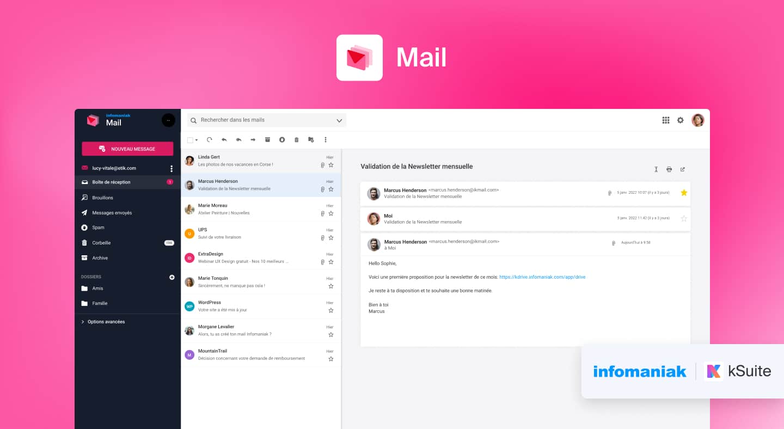Click the reply arrow in toolbar
Screen dimensions: 784x429
pyautogui.click(x=224, y=140)
